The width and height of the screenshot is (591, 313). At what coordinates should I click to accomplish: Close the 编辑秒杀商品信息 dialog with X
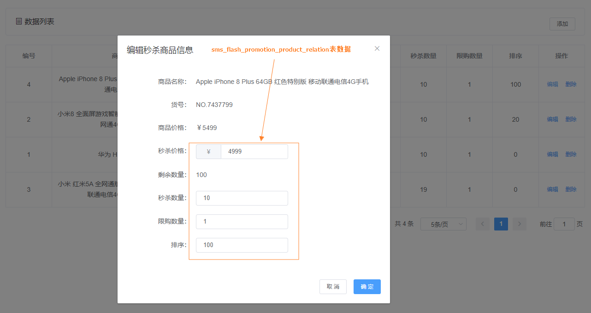pyautogui.click(x=377, y=48)
